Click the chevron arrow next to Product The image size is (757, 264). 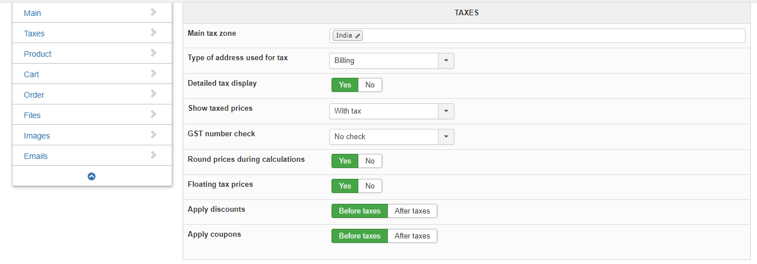pyautogui.click(x=154, y=53)
